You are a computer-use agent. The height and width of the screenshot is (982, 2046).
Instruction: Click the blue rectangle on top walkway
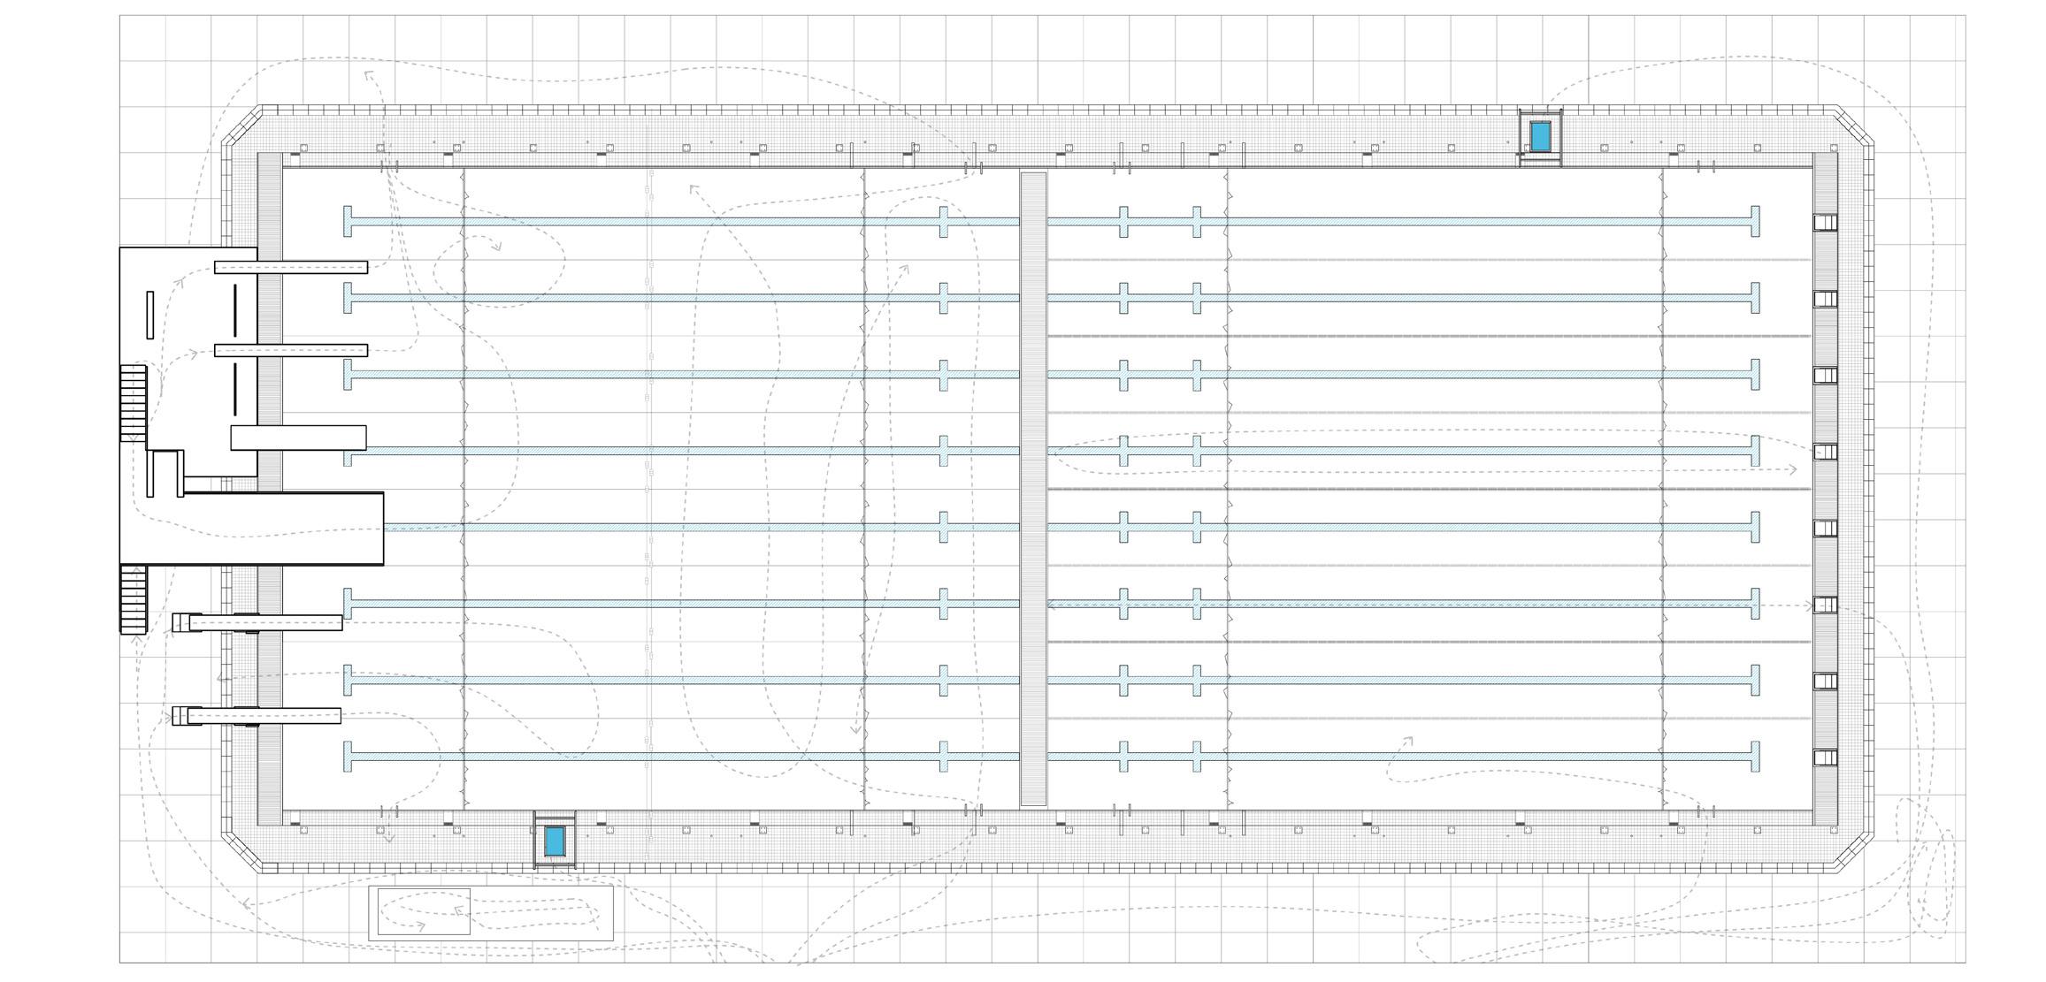click(x=1540, y=137)
